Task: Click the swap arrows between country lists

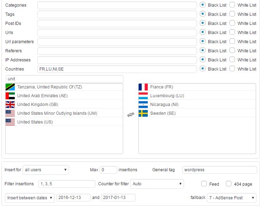Action: [131, 114]
